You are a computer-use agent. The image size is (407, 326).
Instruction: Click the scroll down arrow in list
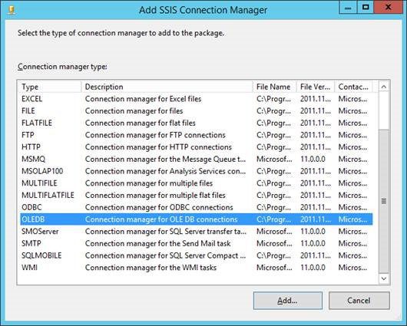(384, 278)
